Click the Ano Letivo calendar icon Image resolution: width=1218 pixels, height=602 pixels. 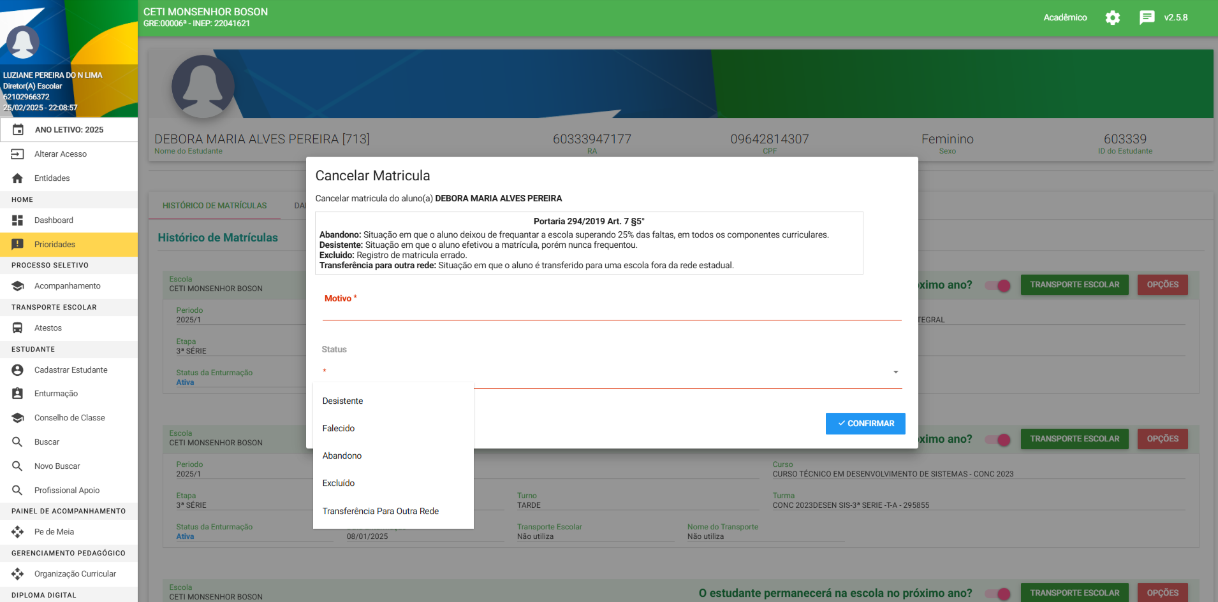[18, 130]
